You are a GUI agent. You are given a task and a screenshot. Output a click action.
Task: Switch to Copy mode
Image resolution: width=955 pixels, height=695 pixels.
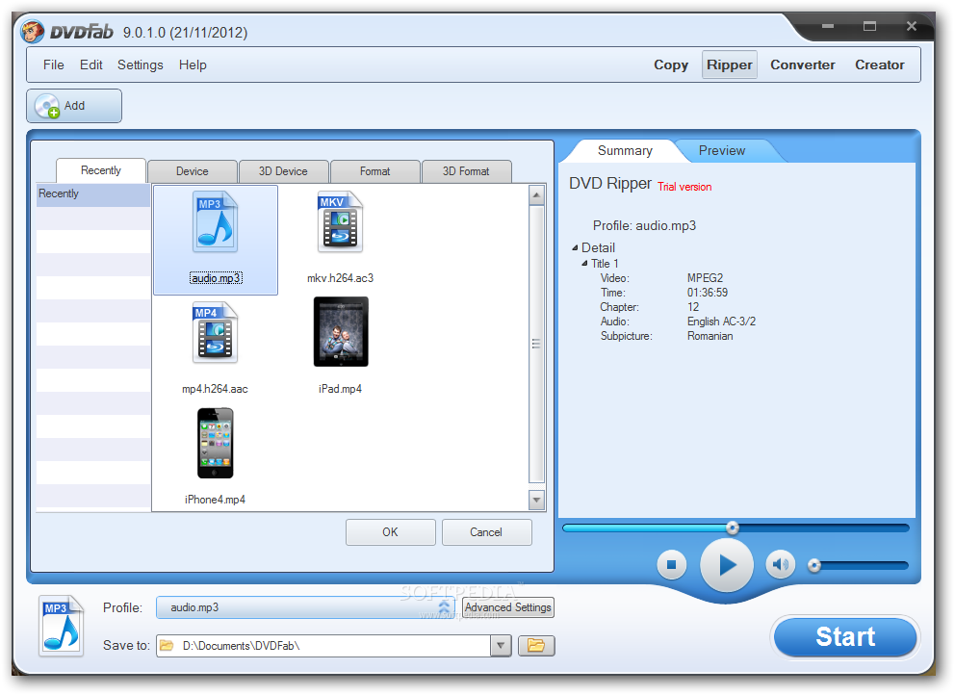pos(671,65)
